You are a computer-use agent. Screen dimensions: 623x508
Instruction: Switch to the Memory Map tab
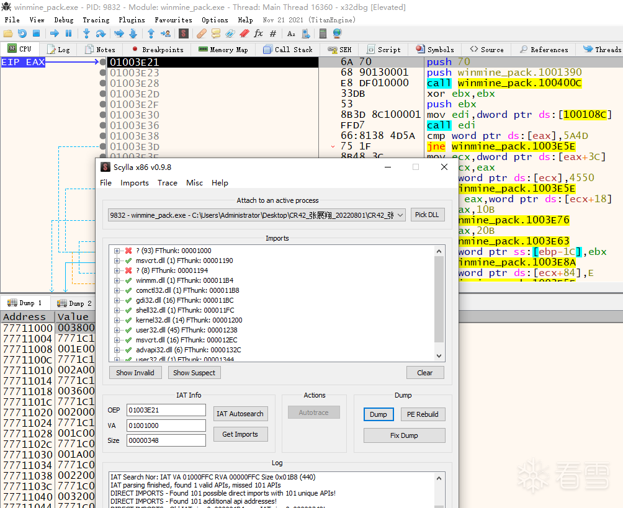tap(223, 50)
